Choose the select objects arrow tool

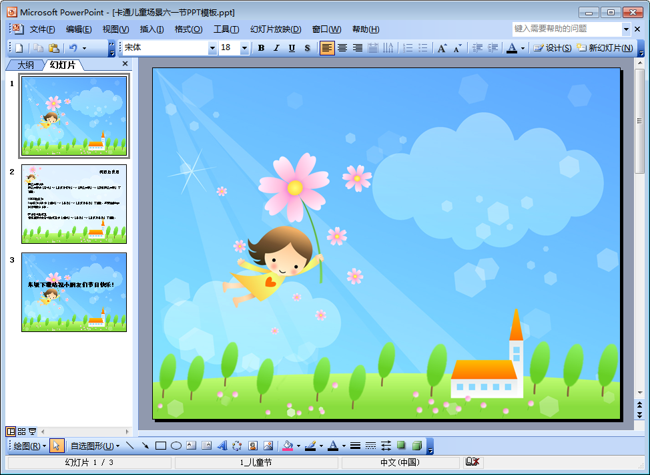(56, 446)
